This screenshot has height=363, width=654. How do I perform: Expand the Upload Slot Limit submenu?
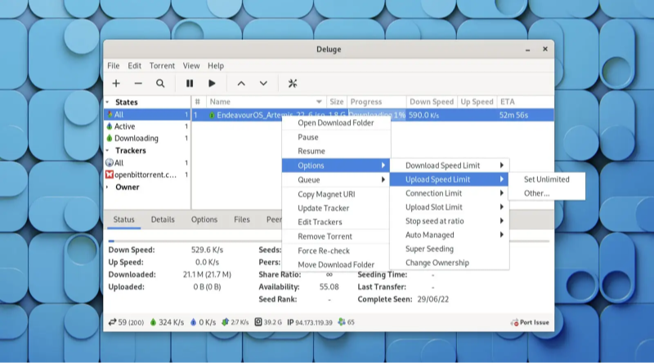coord(449,207)
